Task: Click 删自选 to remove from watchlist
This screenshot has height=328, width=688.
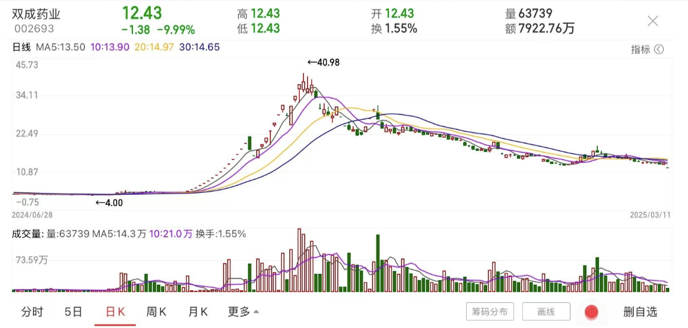Action: pos(641,311)
